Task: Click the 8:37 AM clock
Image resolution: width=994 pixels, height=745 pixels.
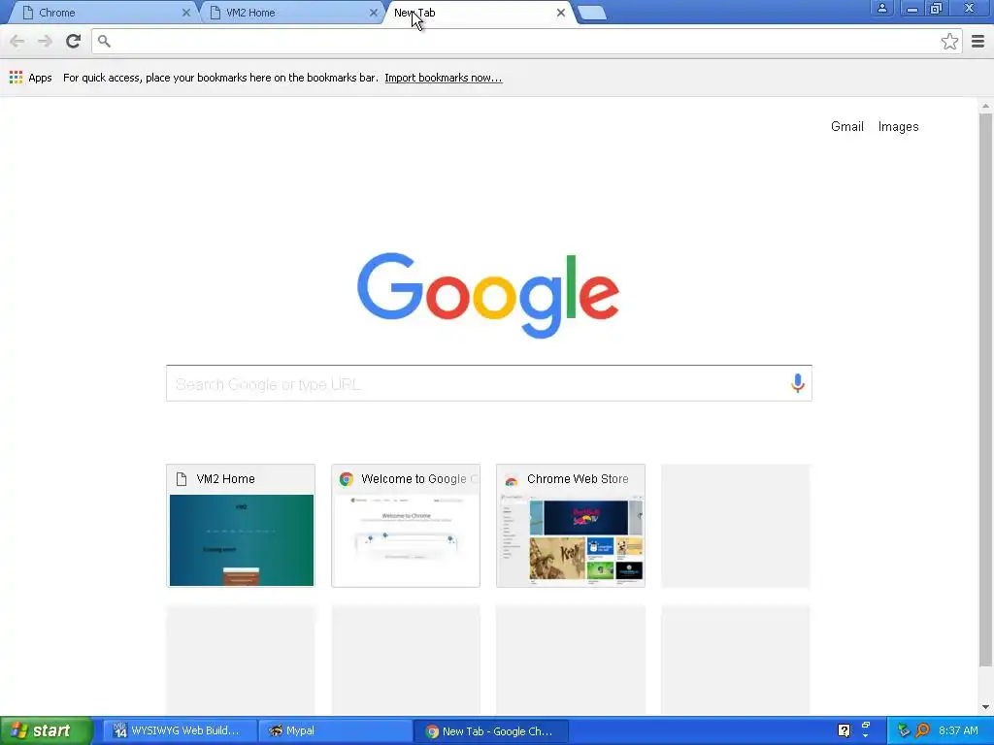Action: point(958,730)
